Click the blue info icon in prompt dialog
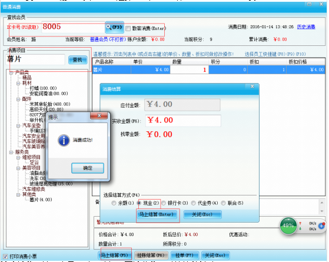Viewport: 329px width, 262px height. 64,140
